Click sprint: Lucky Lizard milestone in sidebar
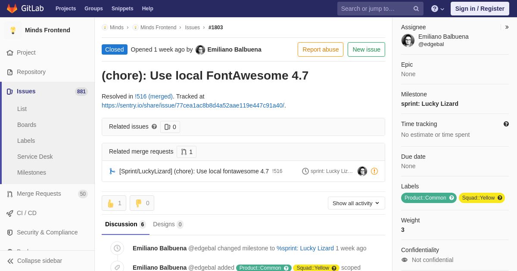Viewport: 517px width, 271px height. [430, 104]
